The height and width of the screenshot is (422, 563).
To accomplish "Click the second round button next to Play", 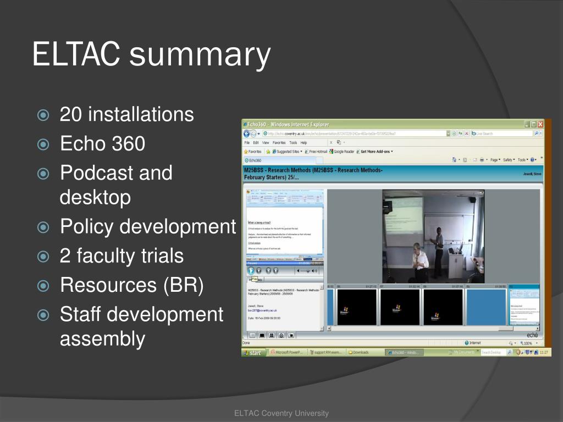I will coord(259,270).
